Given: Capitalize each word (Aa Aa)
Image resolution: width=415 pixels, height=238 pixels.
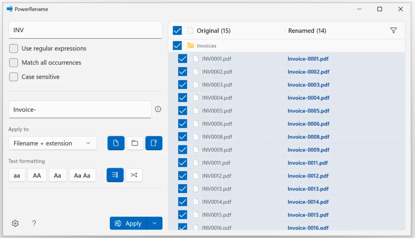Looking at the screenshot, I should (x=82, y=175).
